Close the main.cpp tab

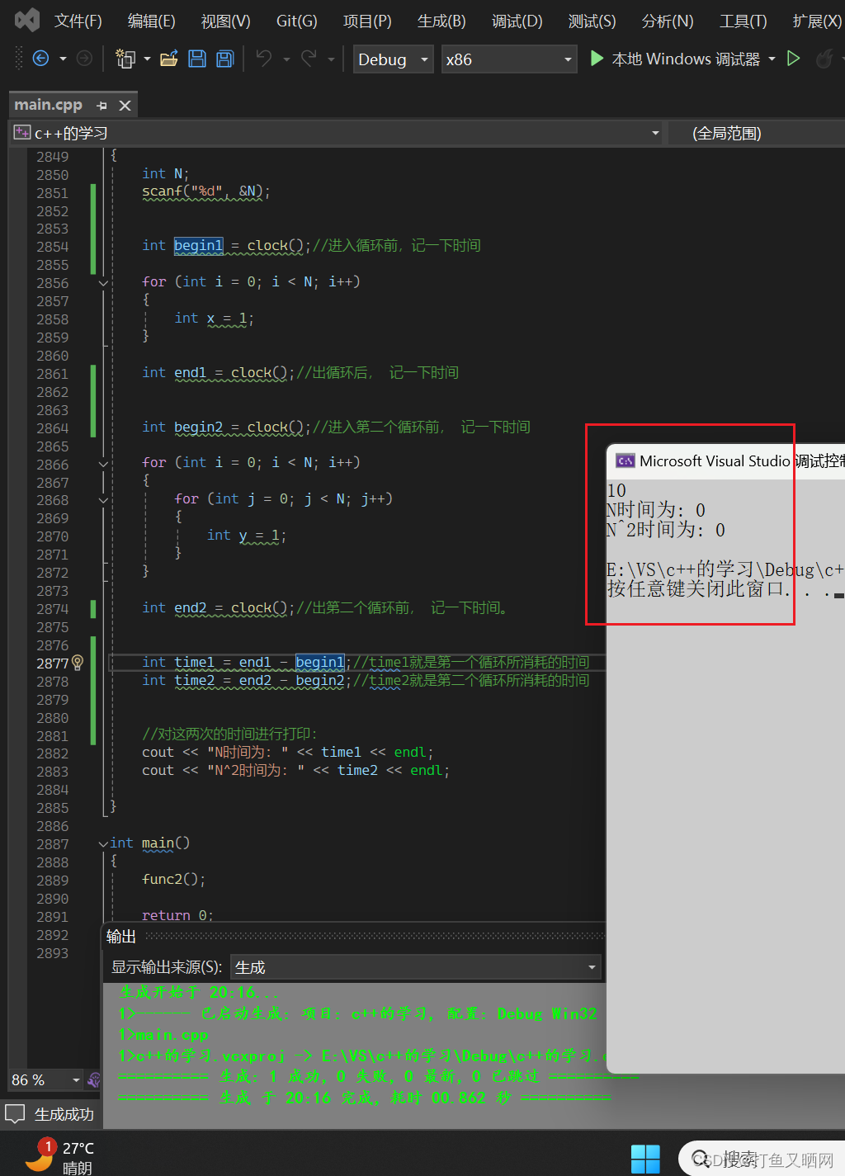pyautogui.click(x=125, y=106)
